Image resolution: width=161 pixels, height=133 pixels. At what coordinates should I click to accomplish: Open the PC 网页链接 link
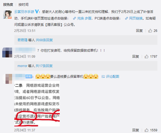point(136,18)
